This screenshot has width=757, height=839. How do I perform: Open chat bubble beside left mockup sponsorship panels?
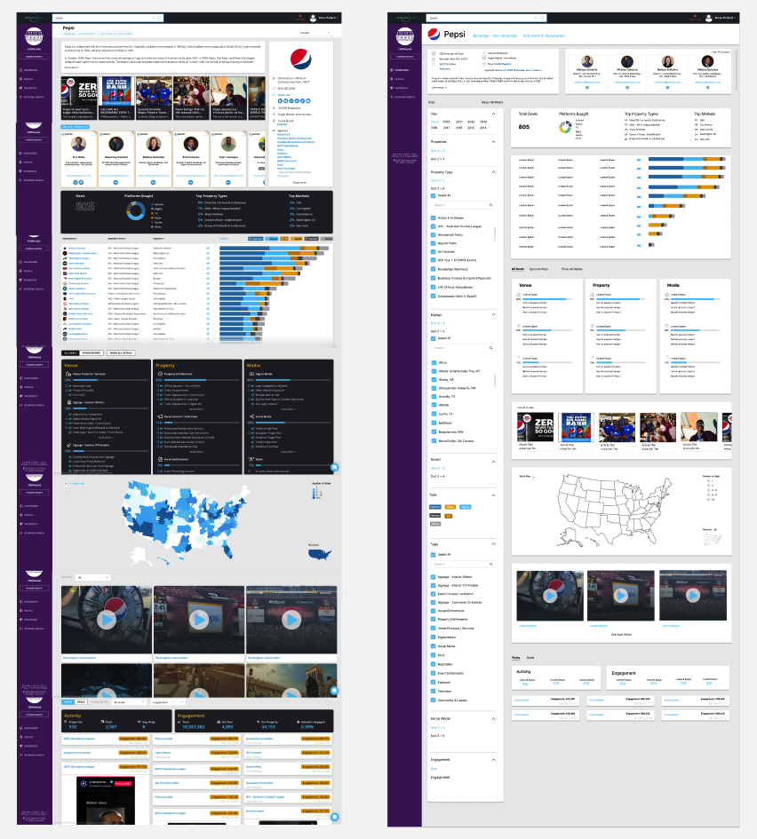335,467
